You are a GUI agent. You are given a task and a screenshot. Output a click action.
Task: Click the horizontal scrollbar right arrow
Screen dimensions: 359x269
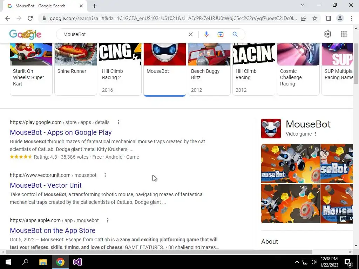(350, 252)
